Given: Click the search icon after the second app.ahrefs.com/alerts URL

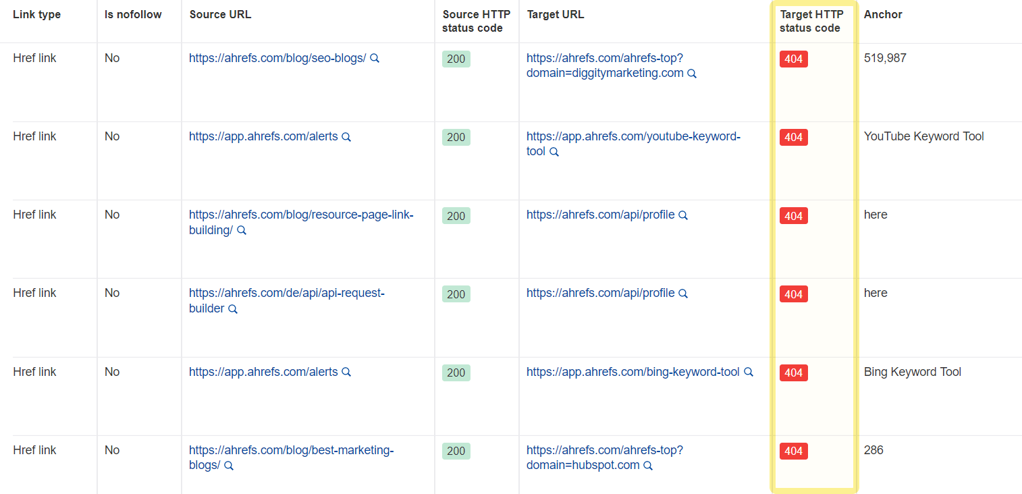Looking at the screenshot, I should (346, 372).
